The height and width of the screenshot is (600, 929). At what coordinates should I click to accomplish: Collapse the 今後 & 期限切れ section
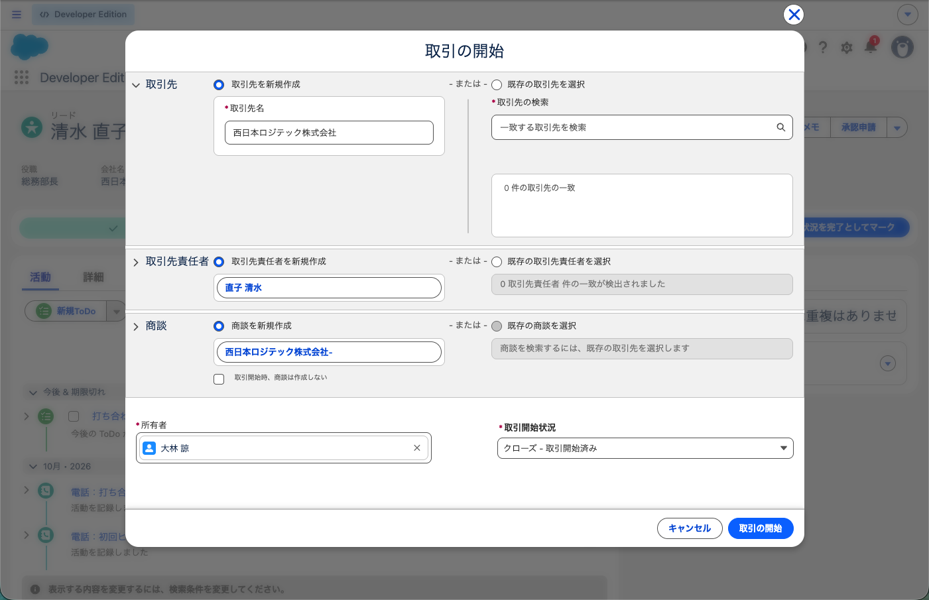tap(33, 392)
